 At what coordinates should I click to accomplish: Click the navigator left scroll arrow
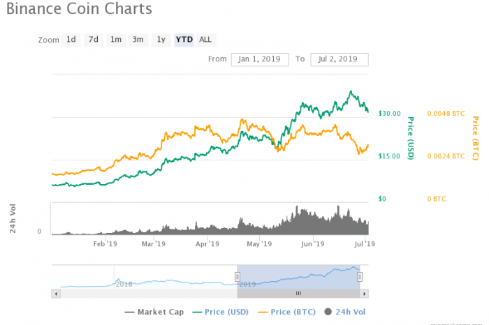click(56, 294)
